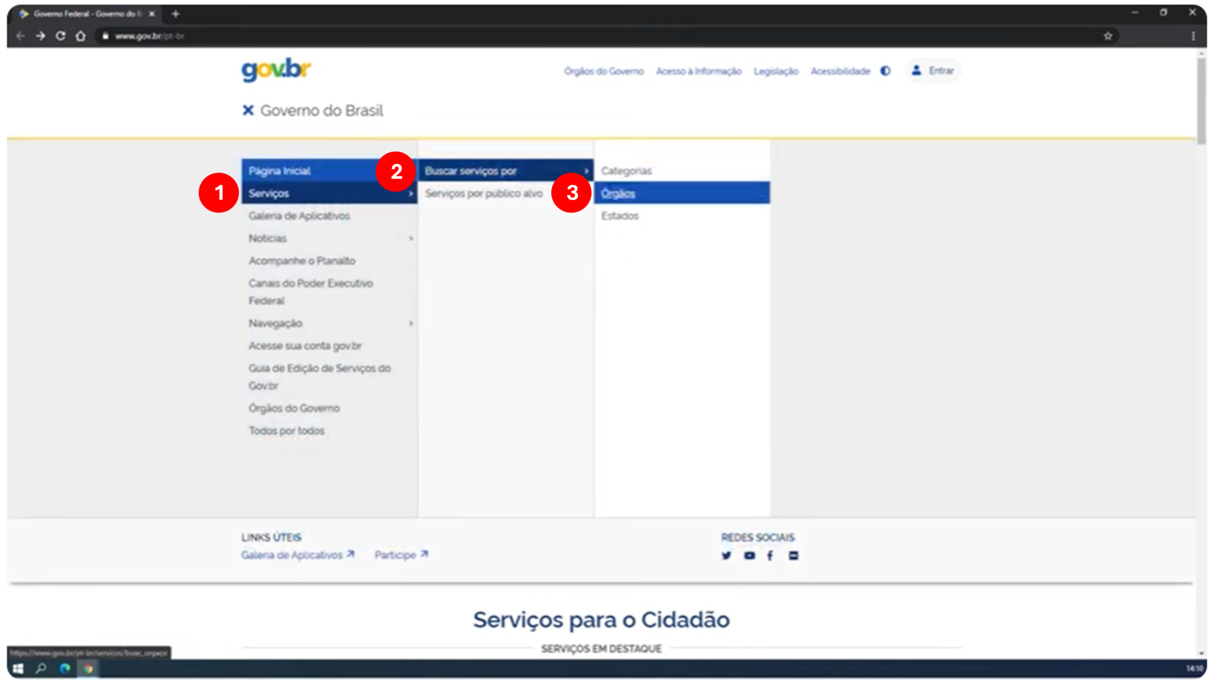Open the YouTube social media icon

(749, 555)
